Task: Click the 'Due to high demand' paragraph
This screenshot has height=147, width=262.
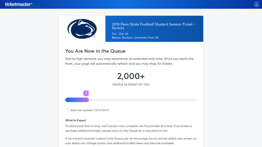Action: (129, 61)
